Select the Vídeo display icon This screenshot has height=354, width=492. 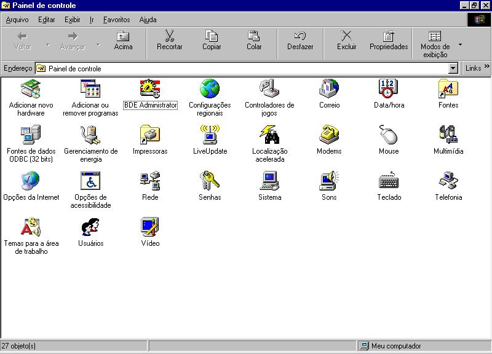[150, 227]
